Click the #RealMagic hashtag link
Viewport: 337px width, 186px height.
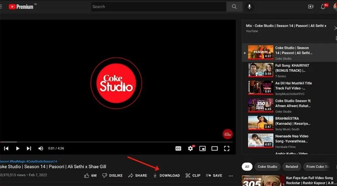[17, 161]
